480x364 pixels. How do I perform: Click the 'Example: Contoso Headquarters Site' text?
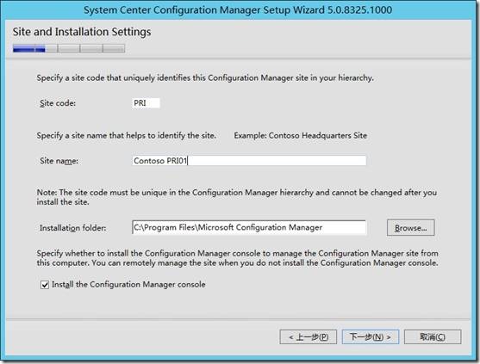coord(300,135)
